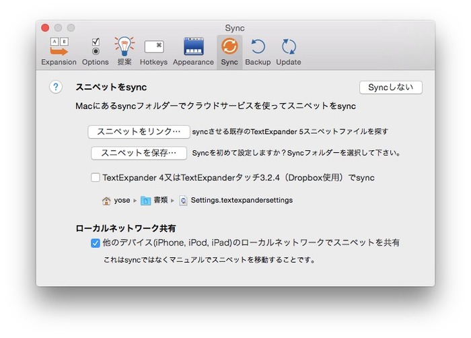Image resolution: width=471 pixels, height=338 pixels.
Task: Click the ローカルネットワーク共有 heading
Action: pyautogui.click(x=126, y=228)
